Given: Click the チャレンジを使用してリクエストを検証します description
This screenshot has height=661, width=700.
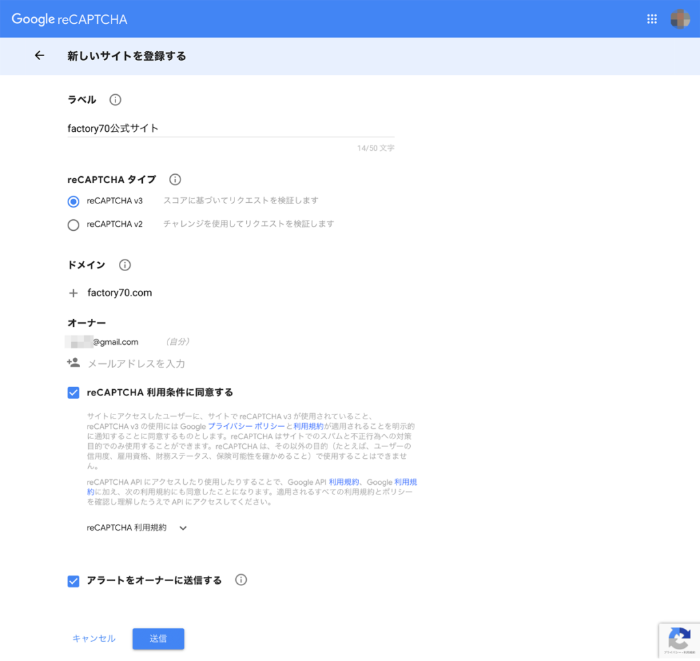Looking at the screenshot, I should pos(248,224).
